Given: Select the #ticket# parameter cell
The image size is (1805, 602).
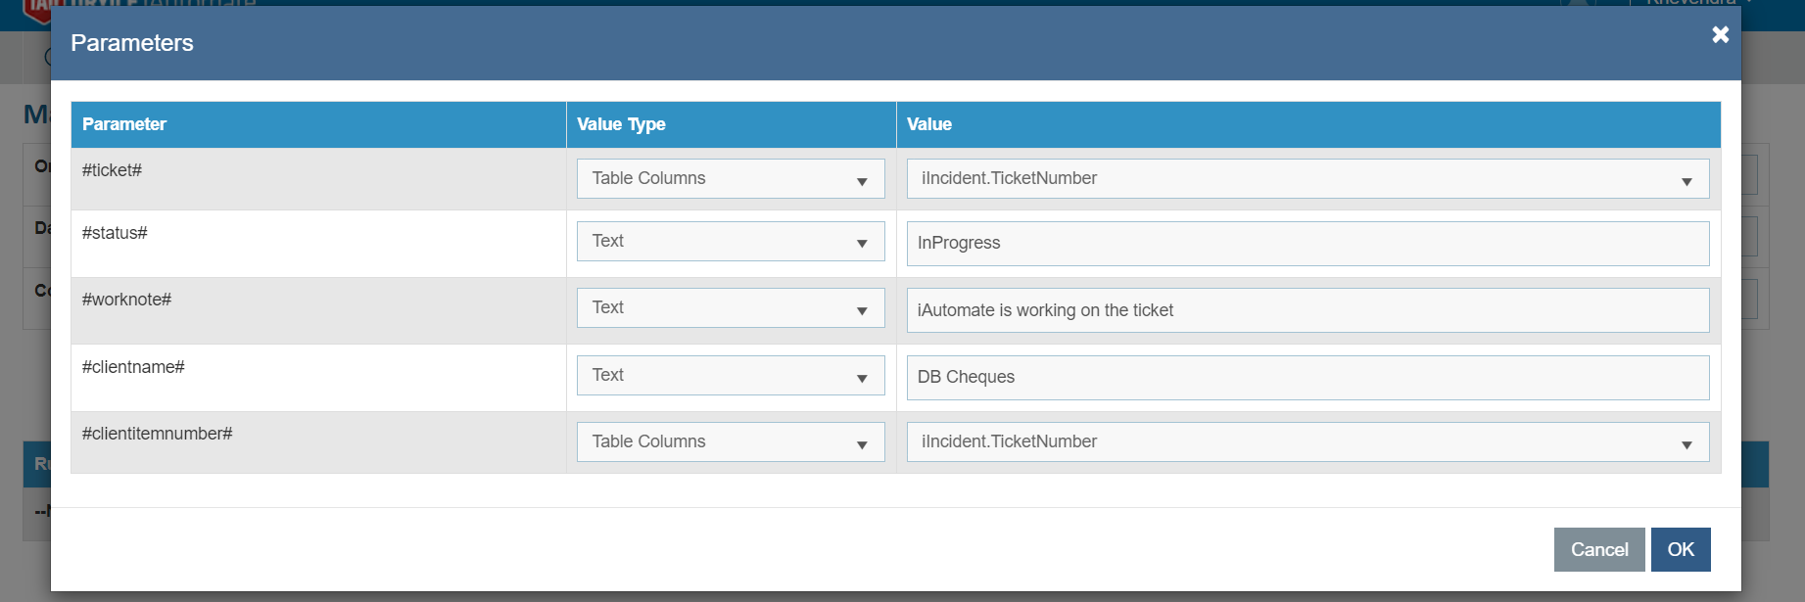Looking at the screenshot, I should 113,171.
